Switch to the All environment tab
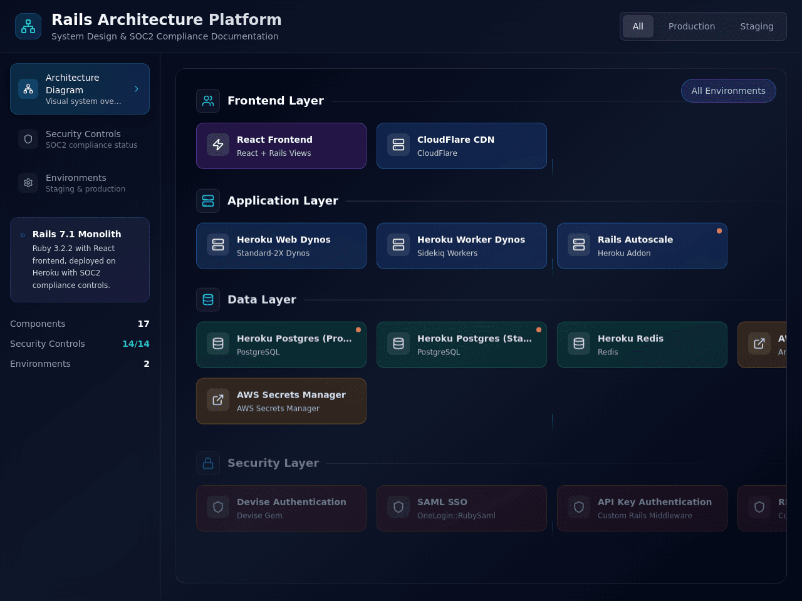802x601 pixels. point(638,26)
